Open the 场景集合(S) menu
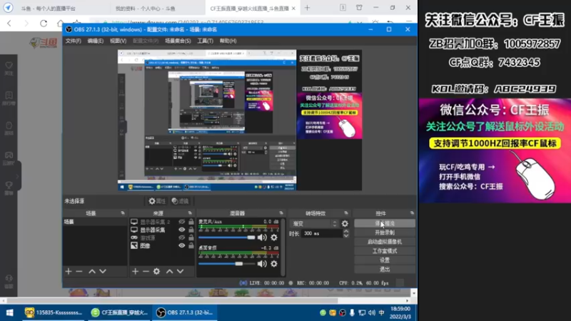This screenshot has width=571, height=321. 178,41
